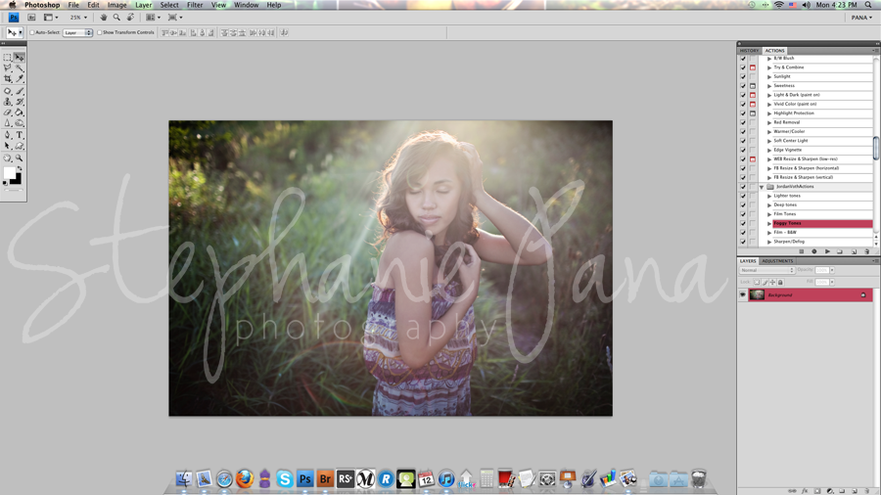Select the Path Selection arrow tool
881x495 pixels.
click(7, 146)
